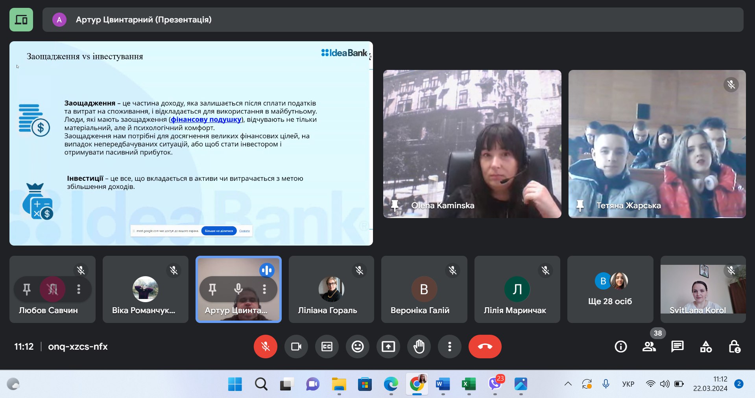Leave the call with red hang-up button
755x398 pixels.
click(x=485, y=347)
